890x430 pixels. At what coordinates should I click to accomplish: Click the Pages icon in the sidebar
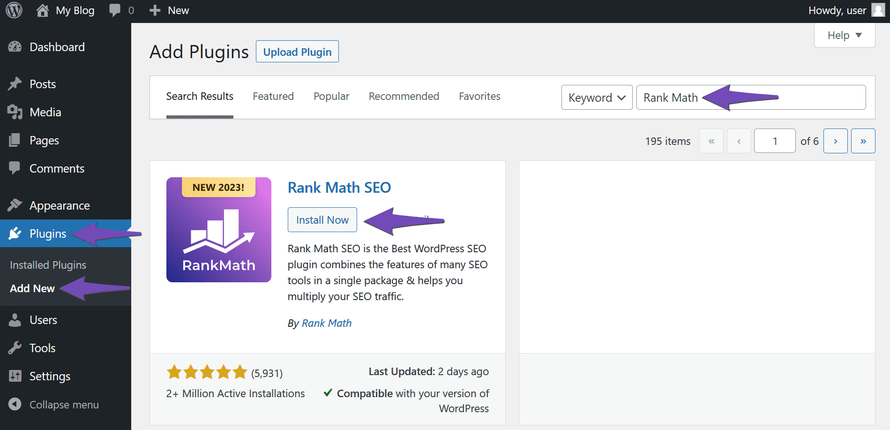point(15,140)
